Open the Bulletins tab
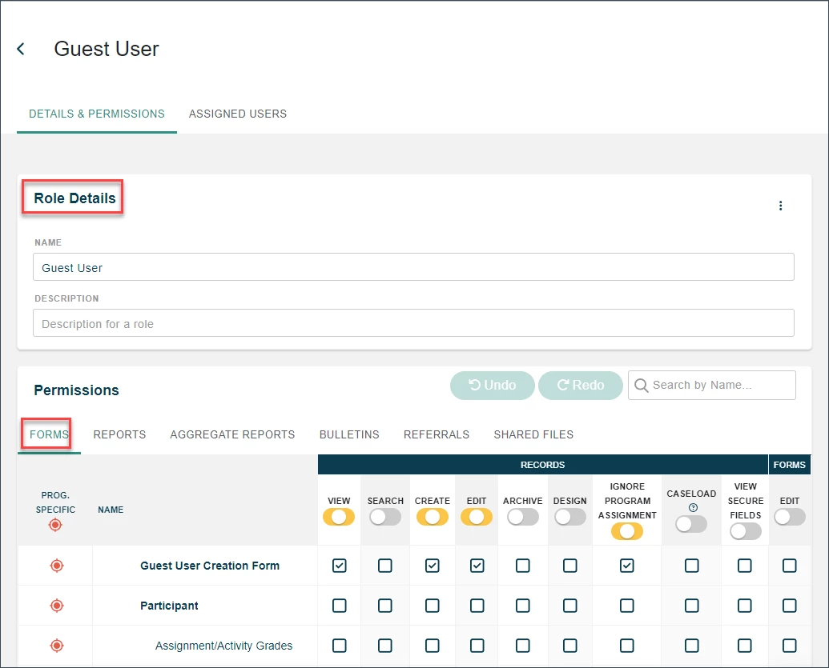The height and width of the screenshot is (668, 829). [349, 434]
